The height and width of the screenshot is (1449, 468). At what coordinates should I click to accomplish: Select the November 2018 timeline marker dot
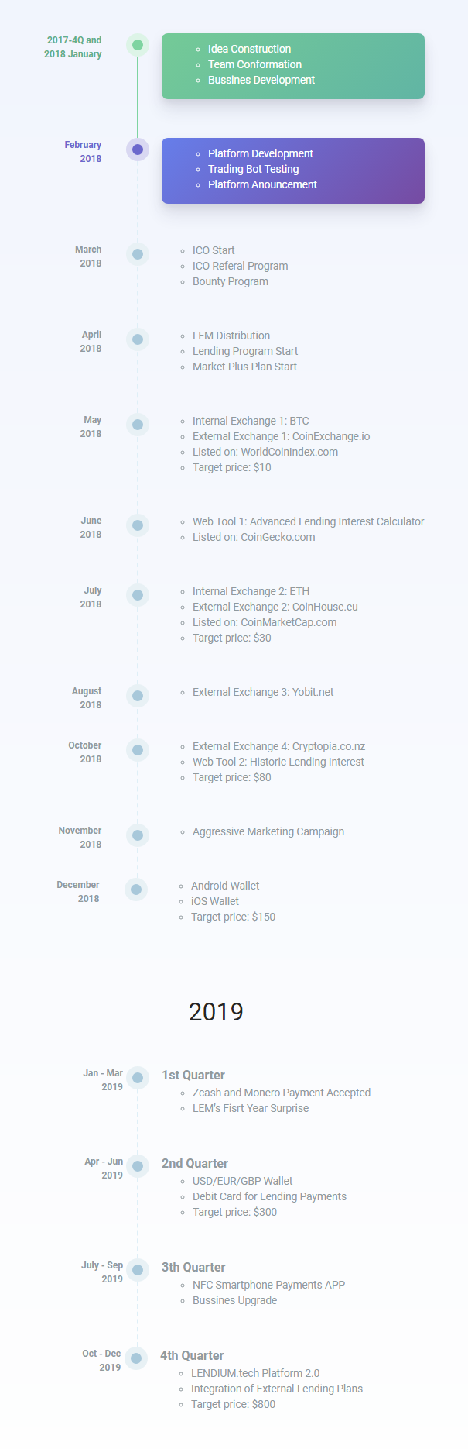pyautogui.click(x=138, y=835)
